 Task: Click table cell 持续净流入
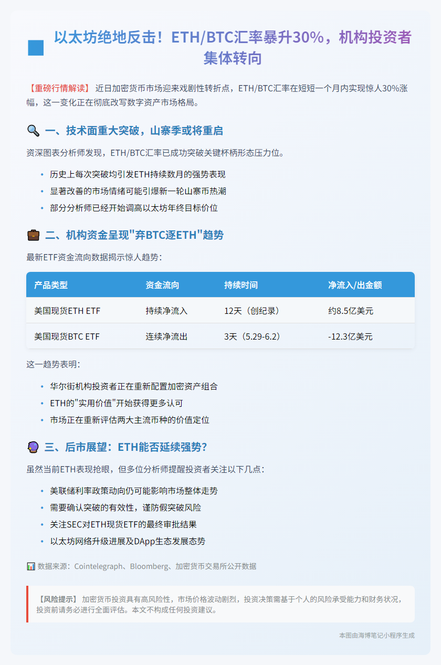[166, 311]
